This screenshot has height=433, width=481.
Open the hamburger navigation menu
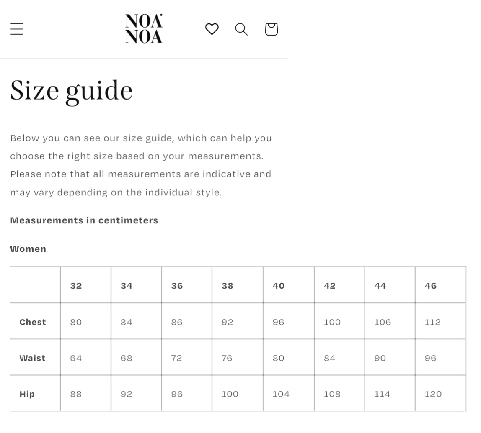[x=17, y=29]
